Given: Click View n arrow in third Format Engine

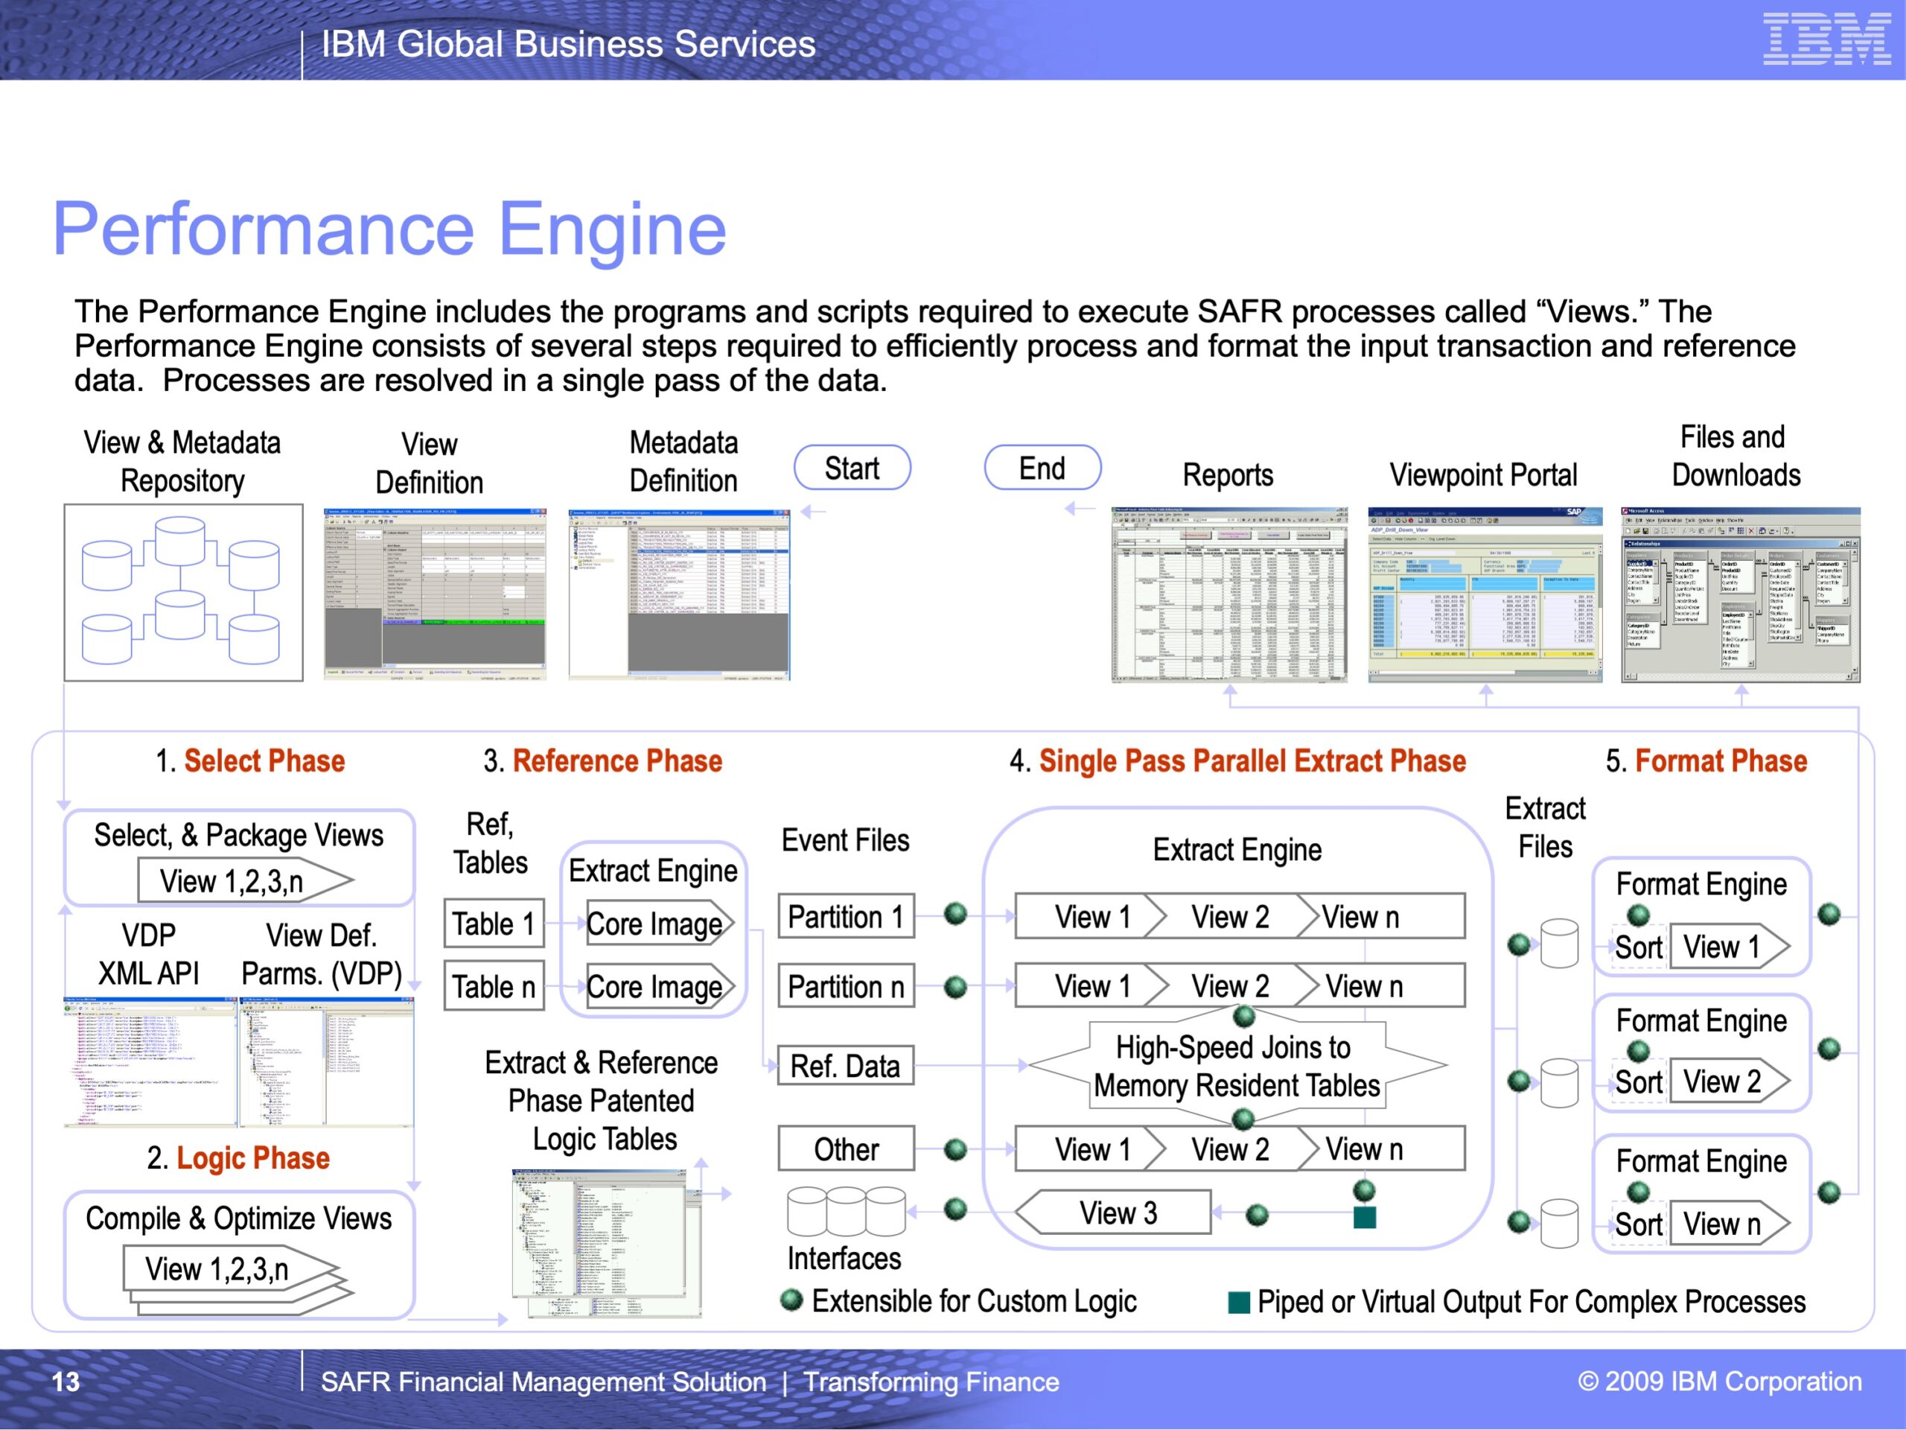Looking at the screenshot, I should [x=1730, y=1223].
